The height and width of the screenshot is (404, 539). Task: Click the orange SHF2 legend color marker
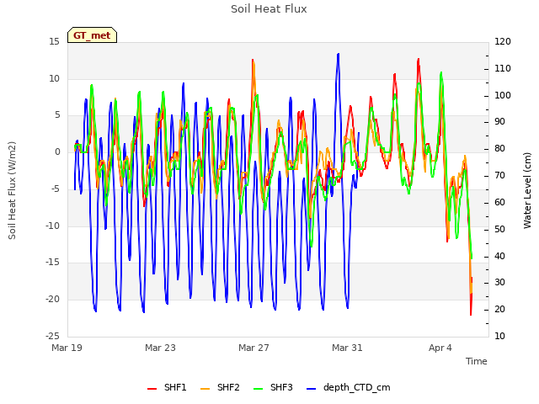[x=205, y=389]
